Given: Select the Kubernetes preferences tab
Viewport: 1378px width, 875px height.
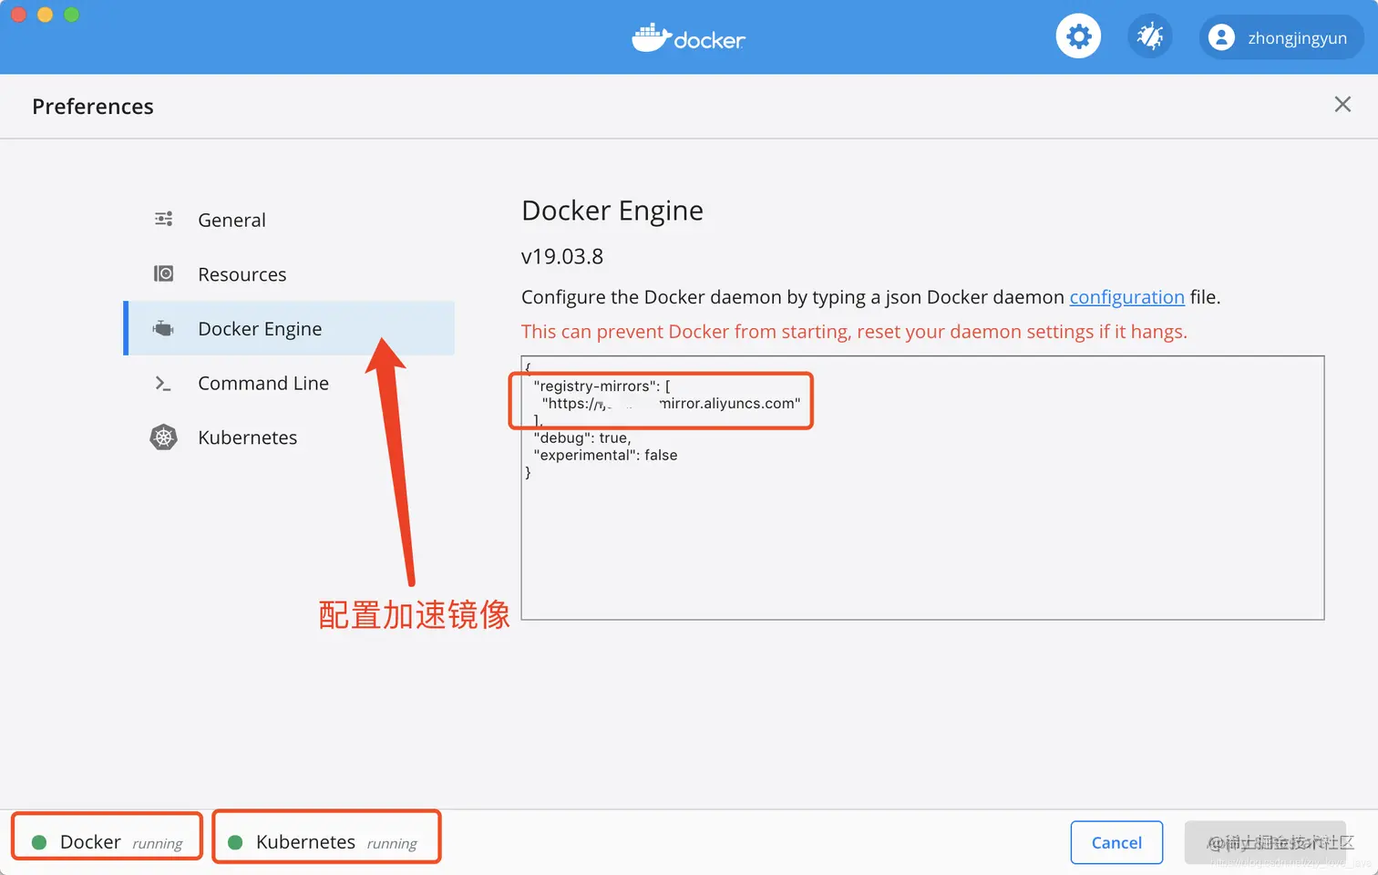Looking at the screenshot, I should [289, 437].
